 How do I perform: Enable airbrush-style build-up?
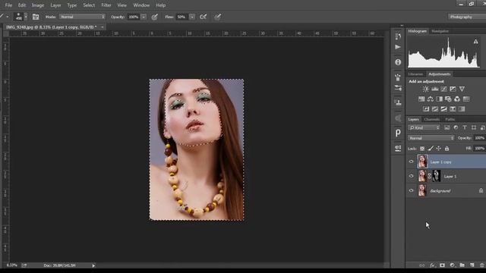click(204, 17)
